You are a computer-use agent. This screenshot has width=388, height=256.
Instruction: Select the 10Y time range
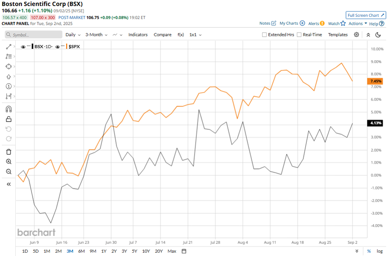[x=146, y=251]
